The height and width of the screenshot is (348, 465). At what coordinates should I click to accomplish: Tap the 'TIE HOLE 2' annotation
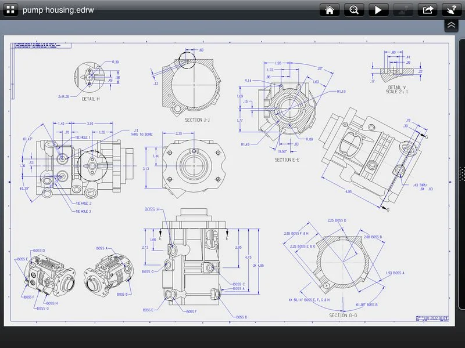coord(84,204)
